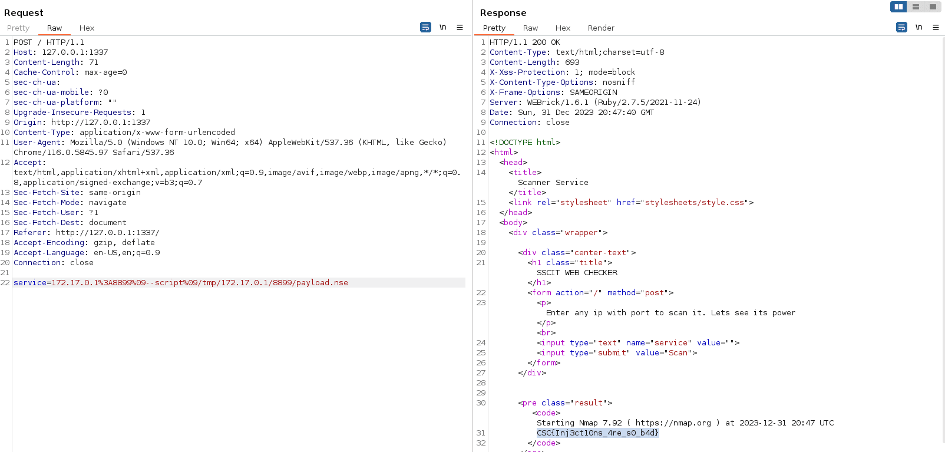Image resolution: width=945 pixels, height=452 pixels.
Task: Click the Sec-Fetch-Mode navigate header
Action: 70,203
